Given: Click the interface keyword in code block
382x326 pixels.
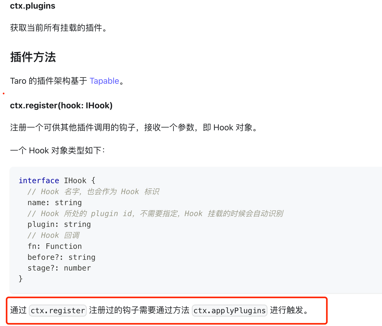Looking at the screenshot, I should [x=39, y=181].
